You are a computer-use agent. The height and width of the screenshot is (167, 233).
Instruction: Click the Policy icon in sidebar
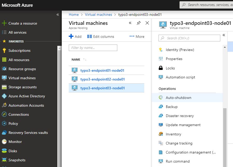click(x=4, y=124)
